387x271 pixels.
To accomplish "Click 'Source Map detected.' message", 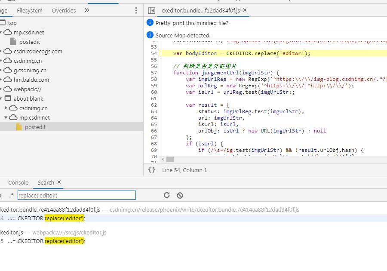I will coord(183,35).
